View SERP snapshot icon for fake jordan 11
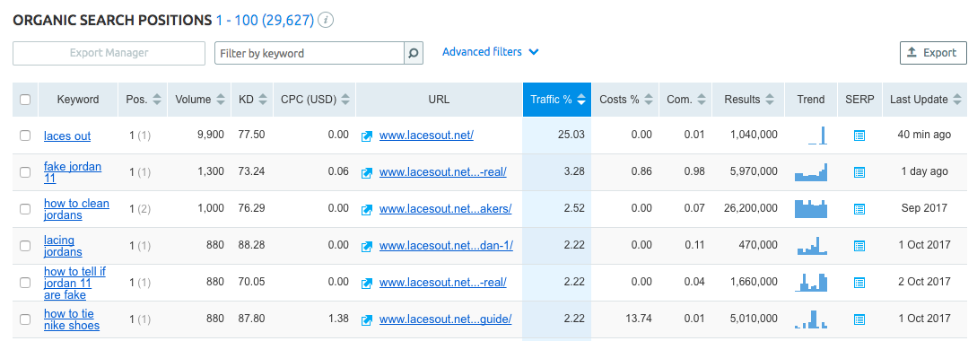Image resolution: width=977 pixels, height=341 pixels. (x=859, y=172)
